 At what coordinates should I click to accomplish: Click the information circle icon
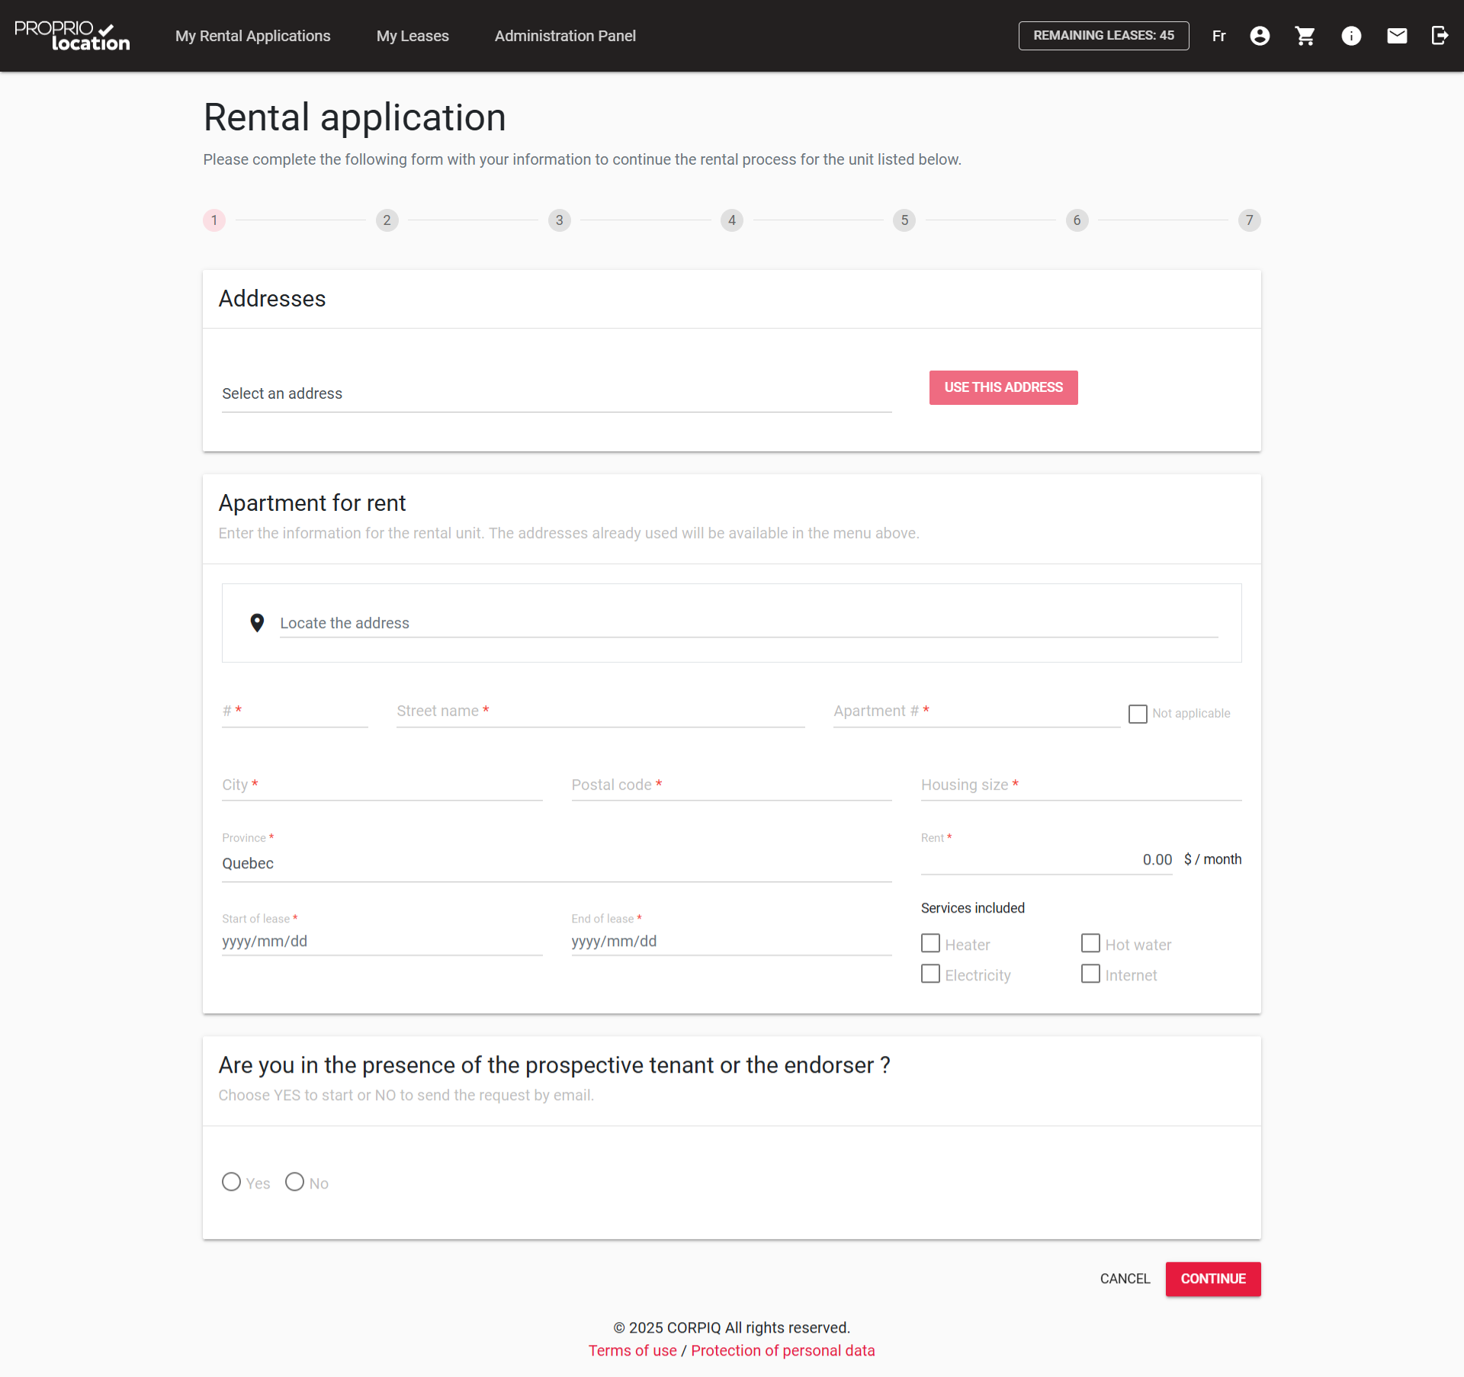click(x=1351, y=36)
